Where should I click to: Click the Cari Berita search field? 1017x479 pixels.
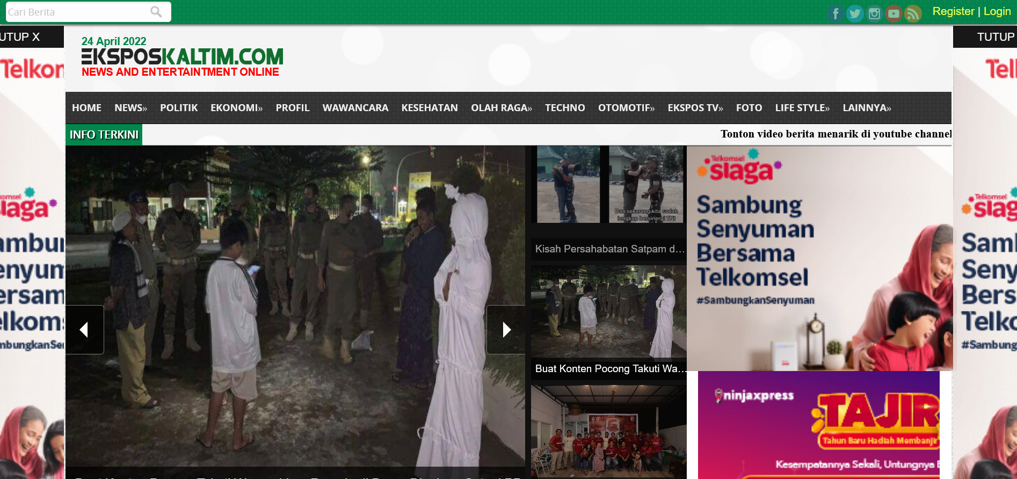tap(75, 12)
